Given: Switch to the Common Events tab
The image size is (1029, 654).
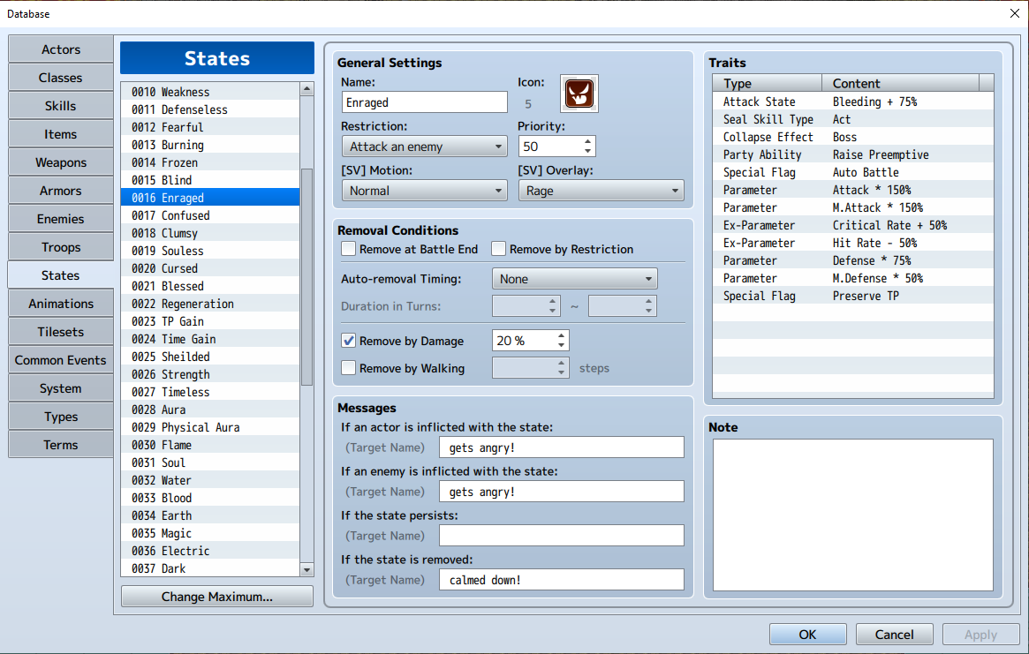Looking at the screenshot, I should 60,359.
